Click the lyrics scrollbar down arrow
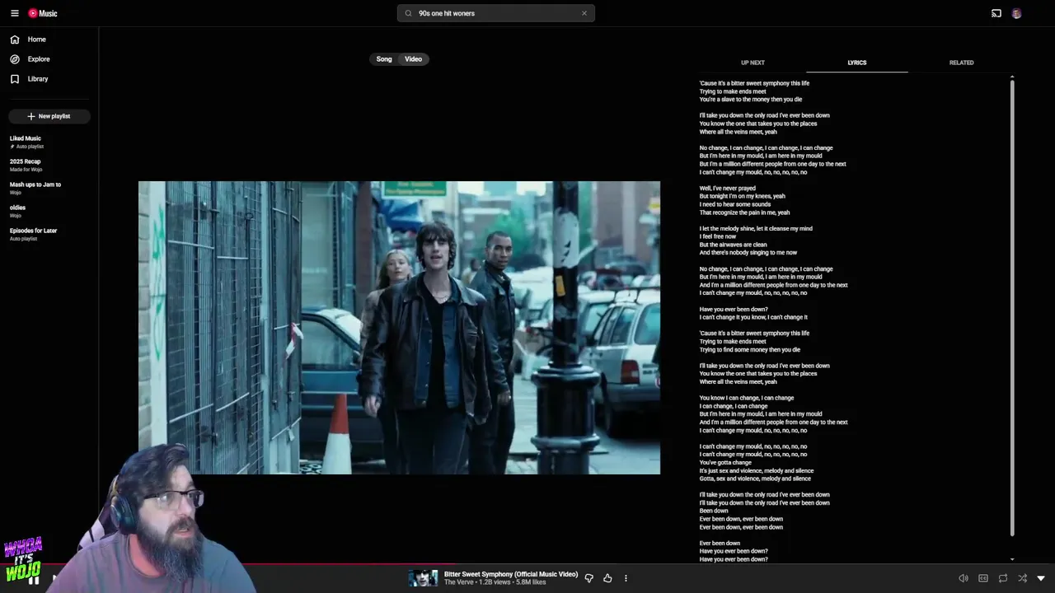1055x593 pixels. (x=1012, y=559)
